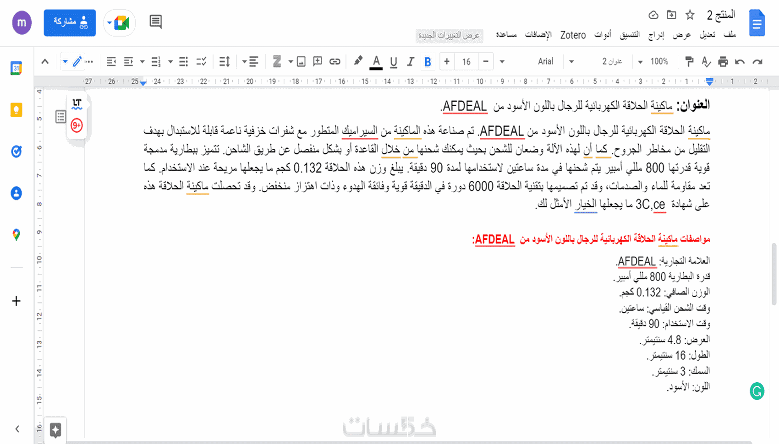This screenshot has height=444, width=779.
Task: Open the three-dots more options icon
Action: click(90, 61)
